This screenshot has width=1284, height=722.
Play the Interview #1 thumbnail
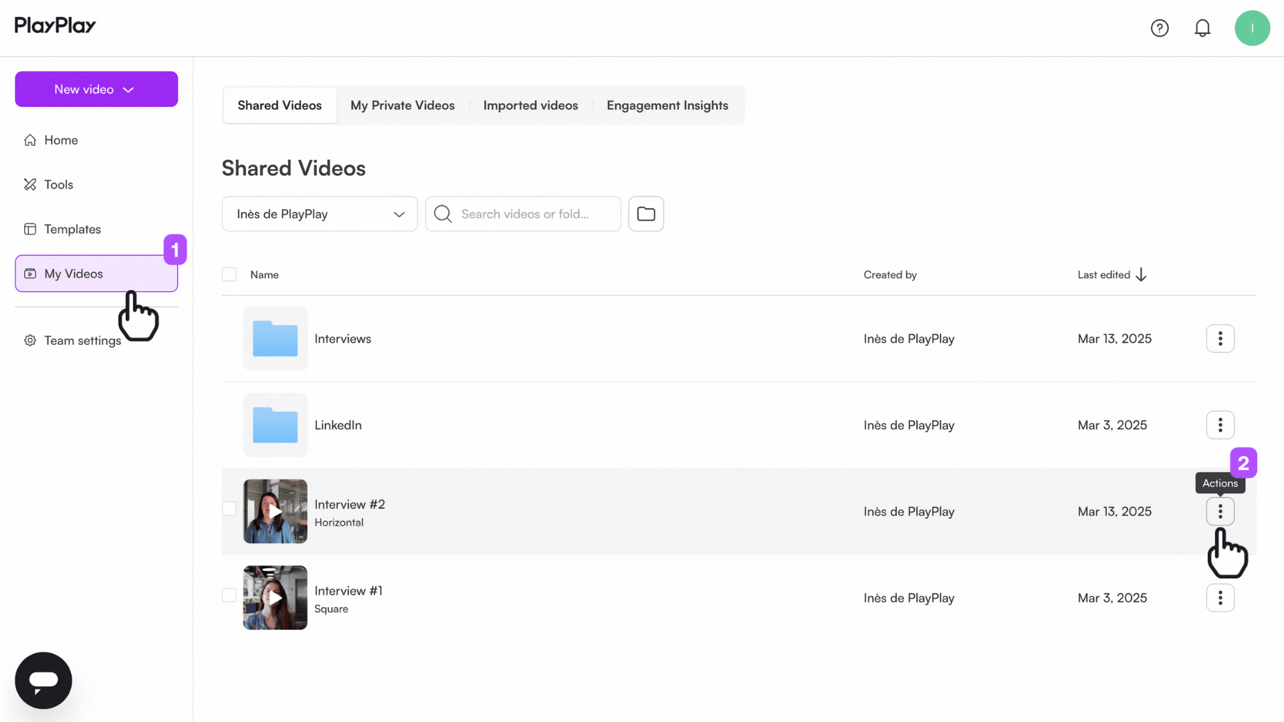(x=275, y=598)
